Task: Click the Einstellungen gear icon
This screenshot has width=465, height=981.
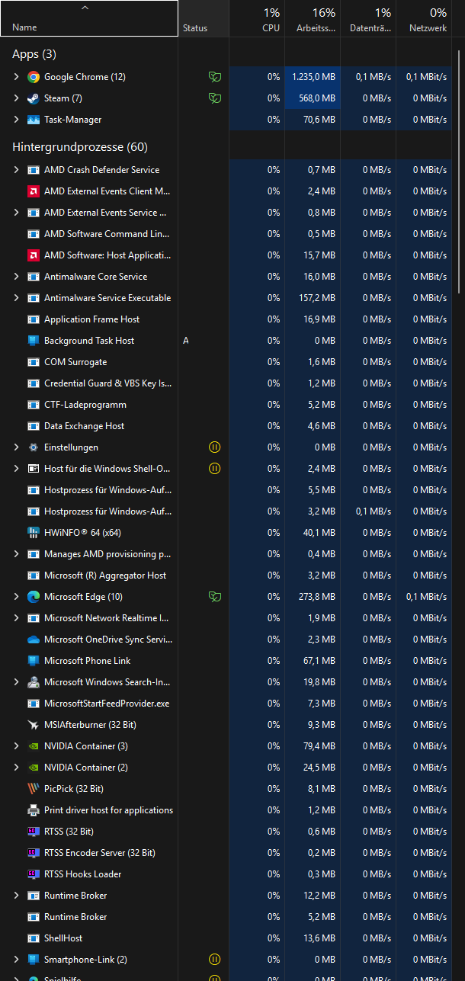Action: [x=34, y=447]
